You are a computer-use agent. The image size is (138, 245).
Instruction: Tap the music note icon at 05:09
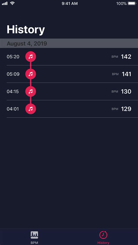(x=31, y=74)
